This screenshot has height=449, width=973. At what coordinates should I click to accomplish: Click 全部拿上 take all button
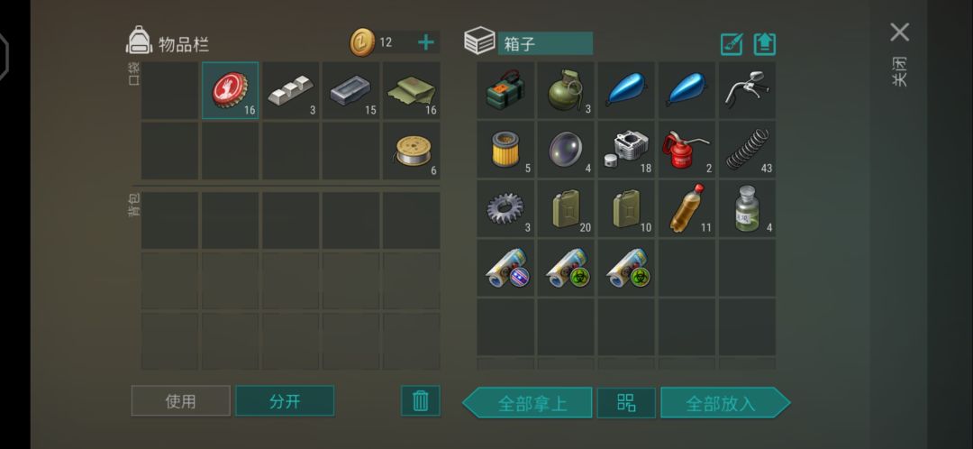coord(527,402)
